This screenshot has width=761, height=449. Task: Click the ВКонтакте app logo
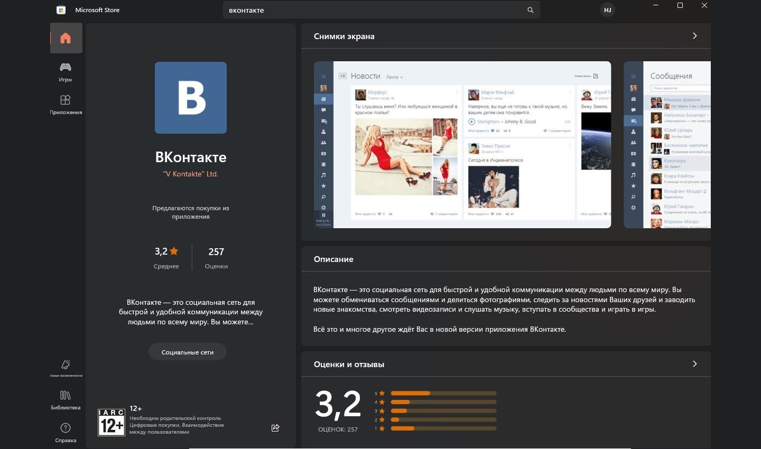click(x=191, y=98)
